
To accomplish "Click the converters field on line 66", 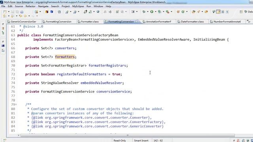I will [65, 48].
